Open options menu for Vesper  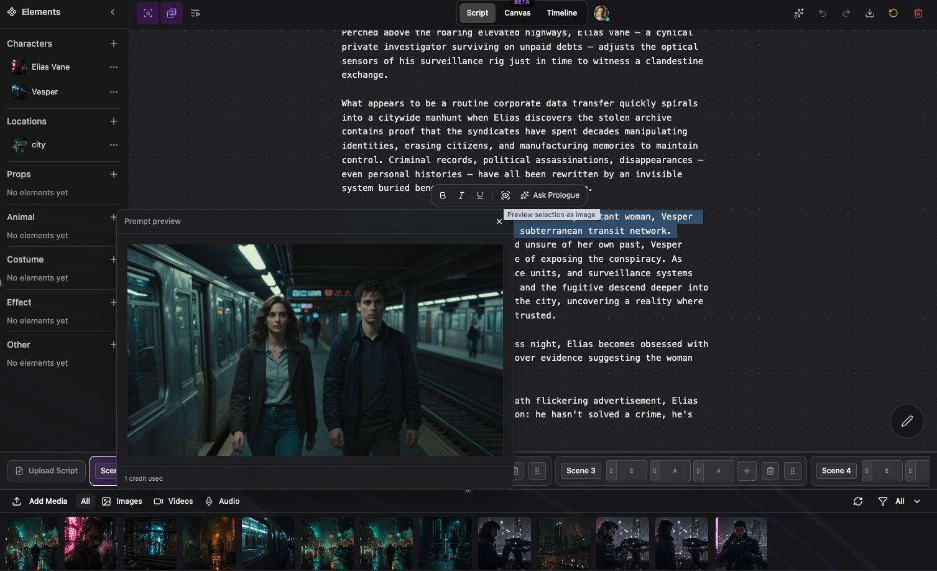[x=114, y=92]
